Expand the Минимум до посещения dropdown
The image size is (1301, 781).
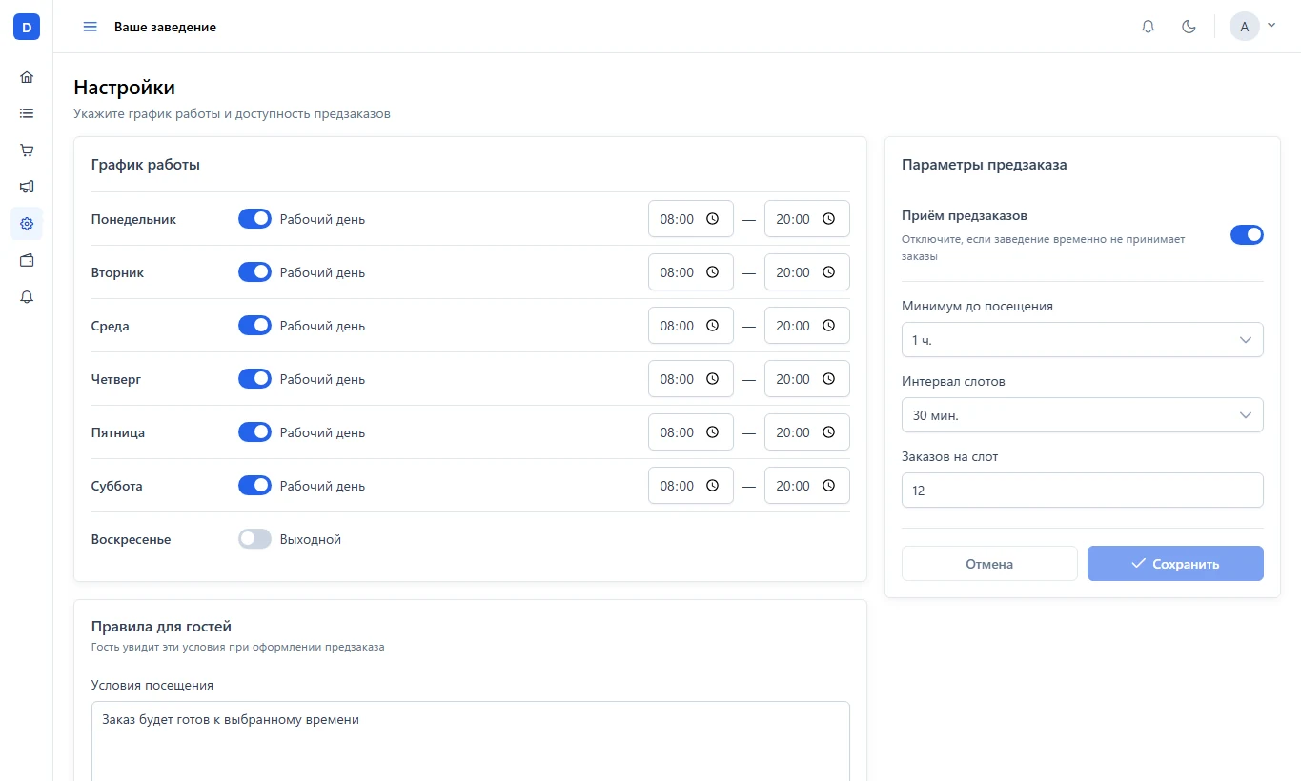[1083, 340]
